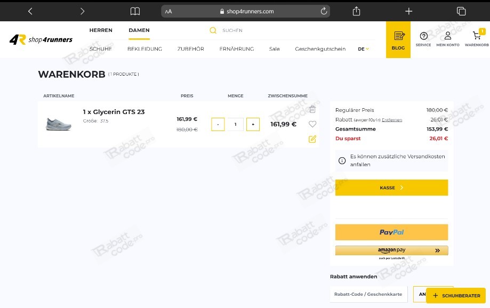Edit Glycerin GTS 23 item options

tap(312, 139)
